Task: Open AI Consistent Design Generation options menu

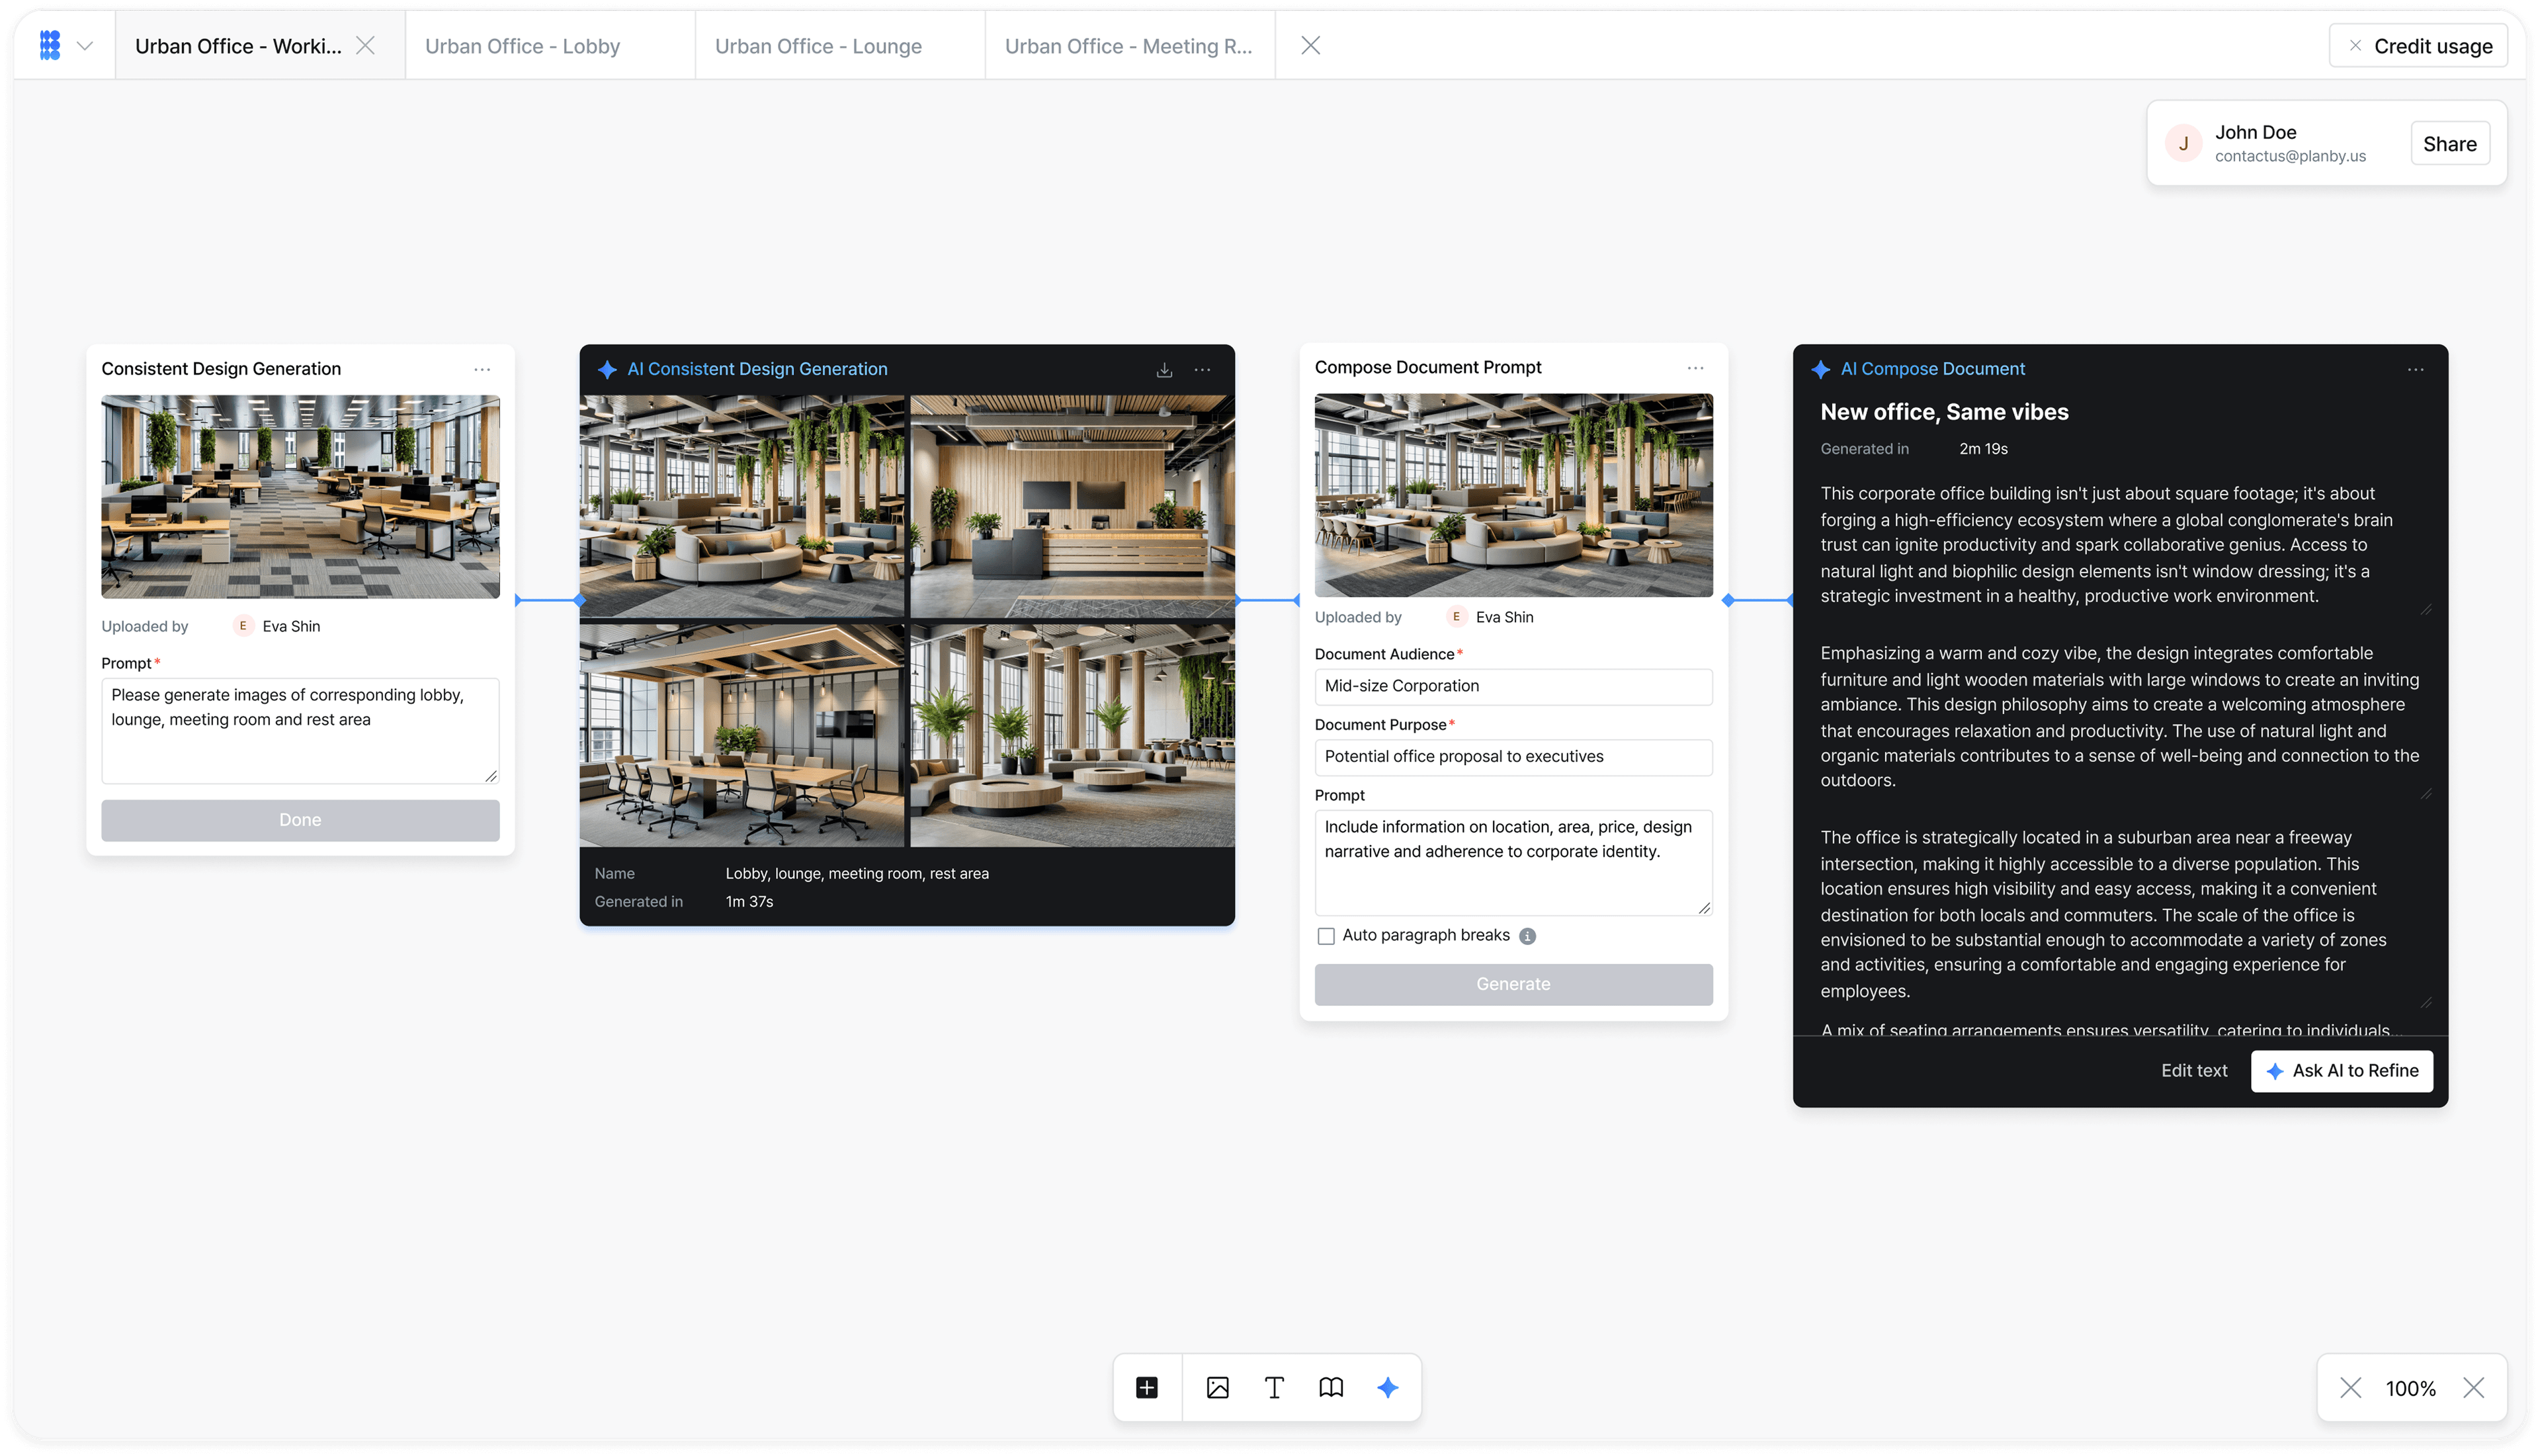Action: [x=1203, y=370]
